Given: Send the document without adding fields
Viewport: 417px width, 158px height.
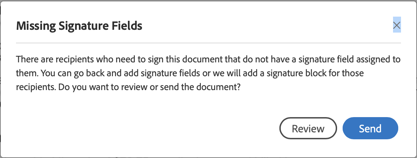Looking at the screenshot, I should click(x=370, y=129).
